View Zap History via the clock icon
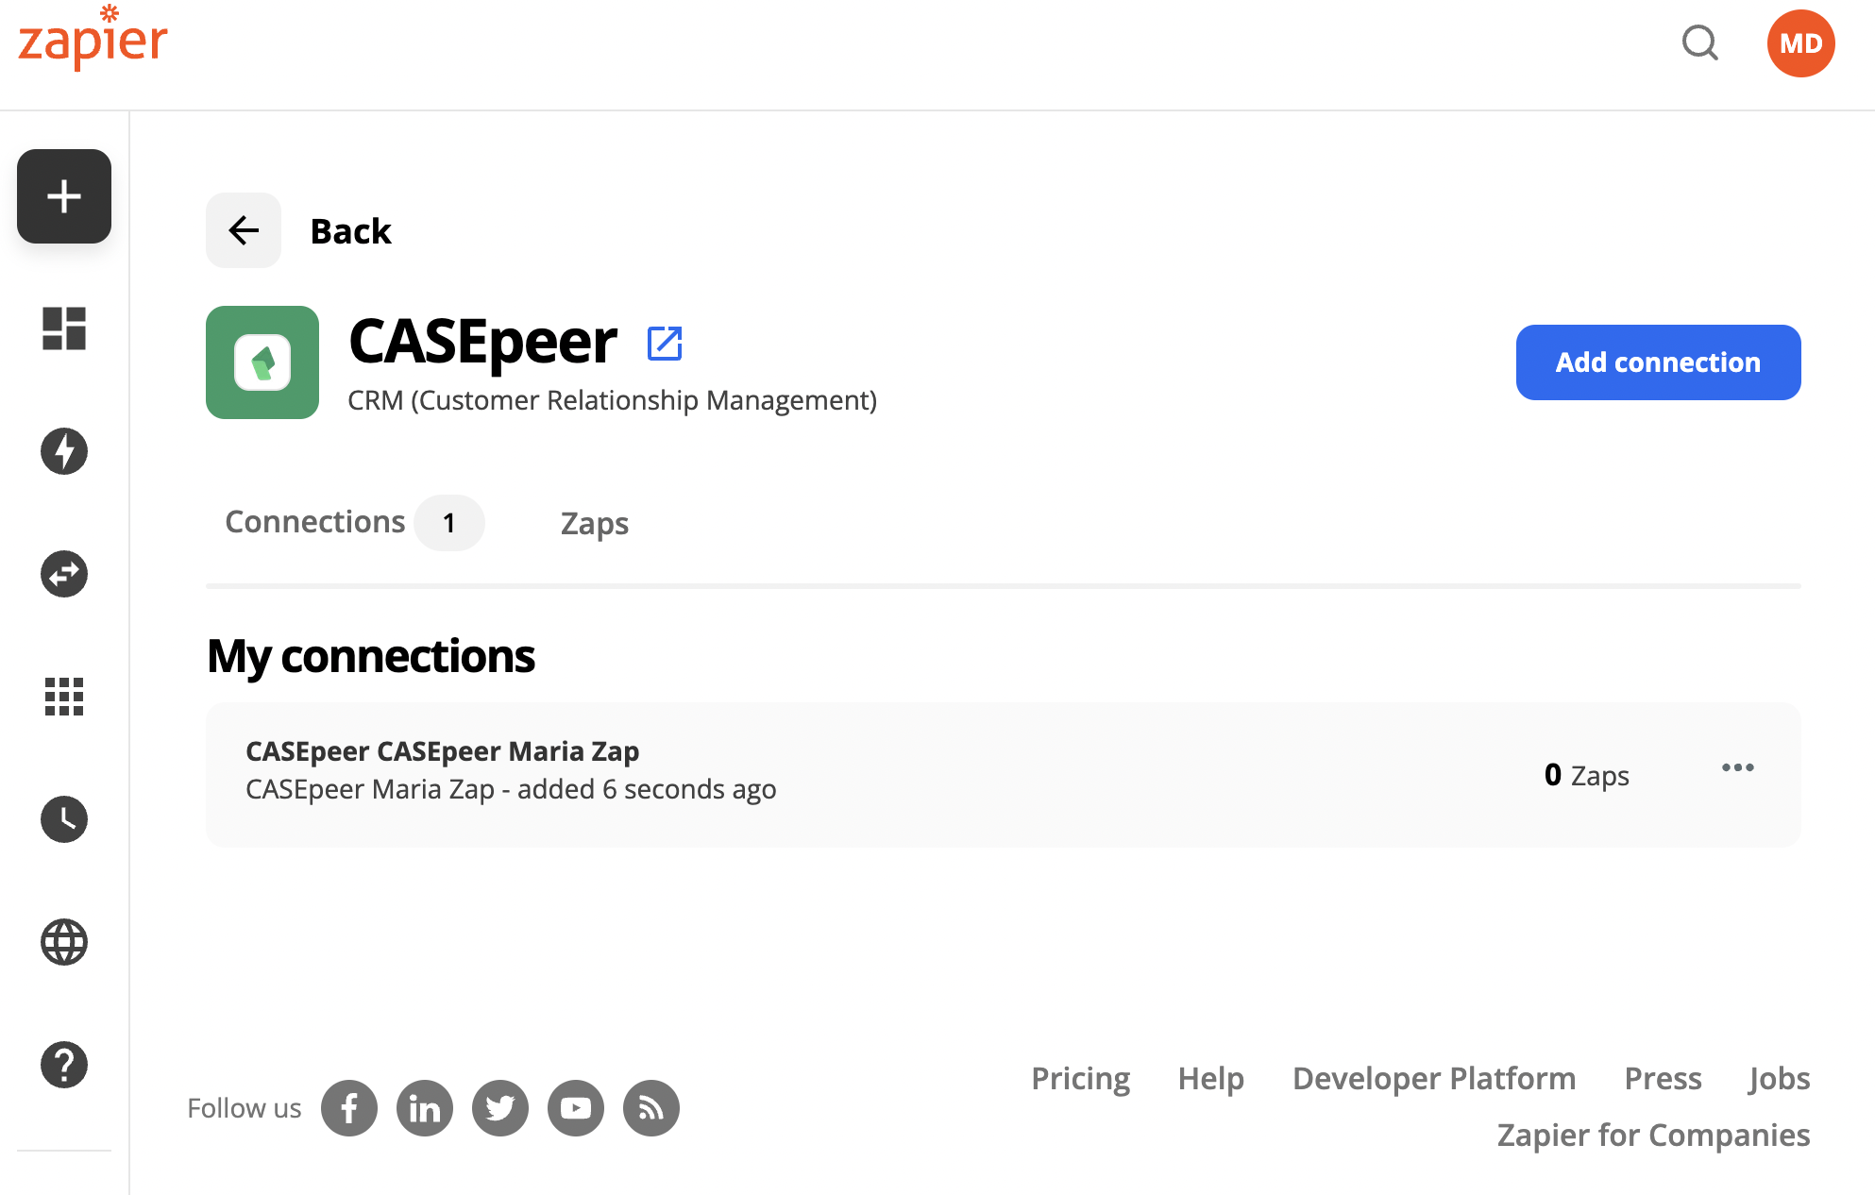The height and width of the screenshot is (1195, 1875). coord(63,819)
